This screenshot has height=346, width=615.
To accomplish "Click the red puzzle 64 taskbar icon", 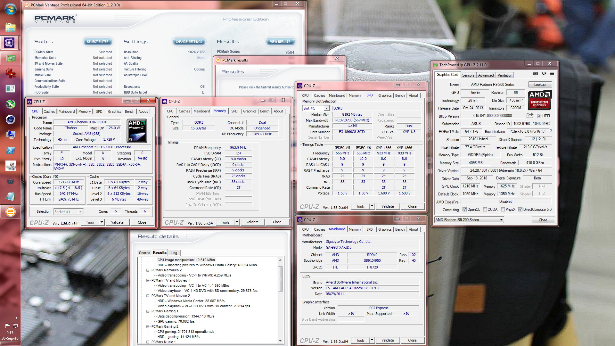I will pos(10,73).
